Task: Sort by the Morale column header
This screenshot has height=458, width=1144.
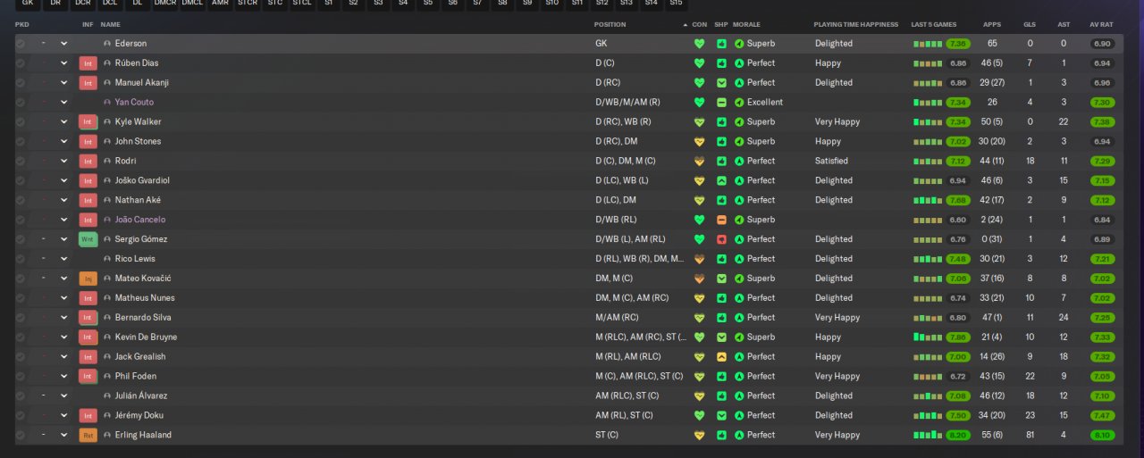Action: pos(746,25)
